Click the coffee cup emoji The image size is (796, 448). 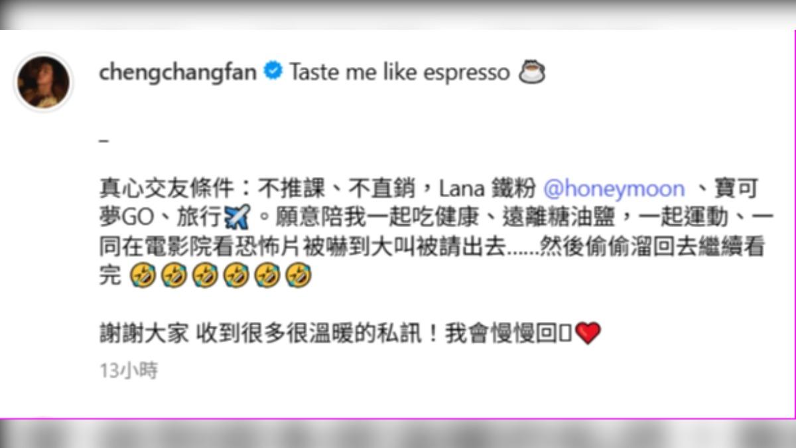click(531, 72)
